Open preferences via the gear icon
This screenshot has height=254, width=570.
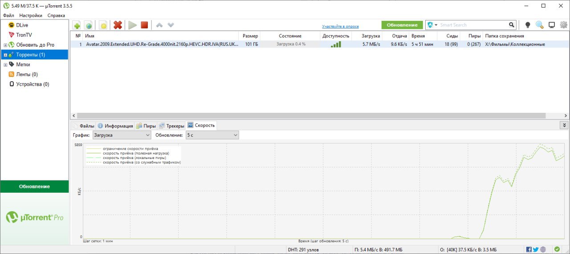coord(564,25)
